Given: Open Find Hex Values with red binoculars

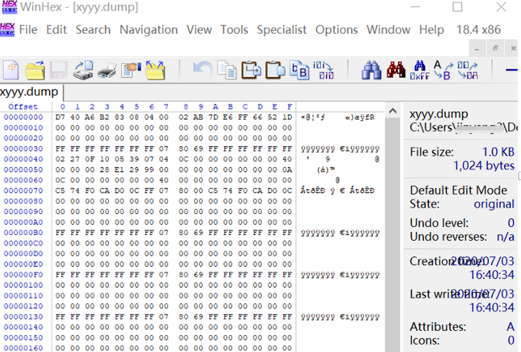Looking at the screenshot, I should 396,70.
